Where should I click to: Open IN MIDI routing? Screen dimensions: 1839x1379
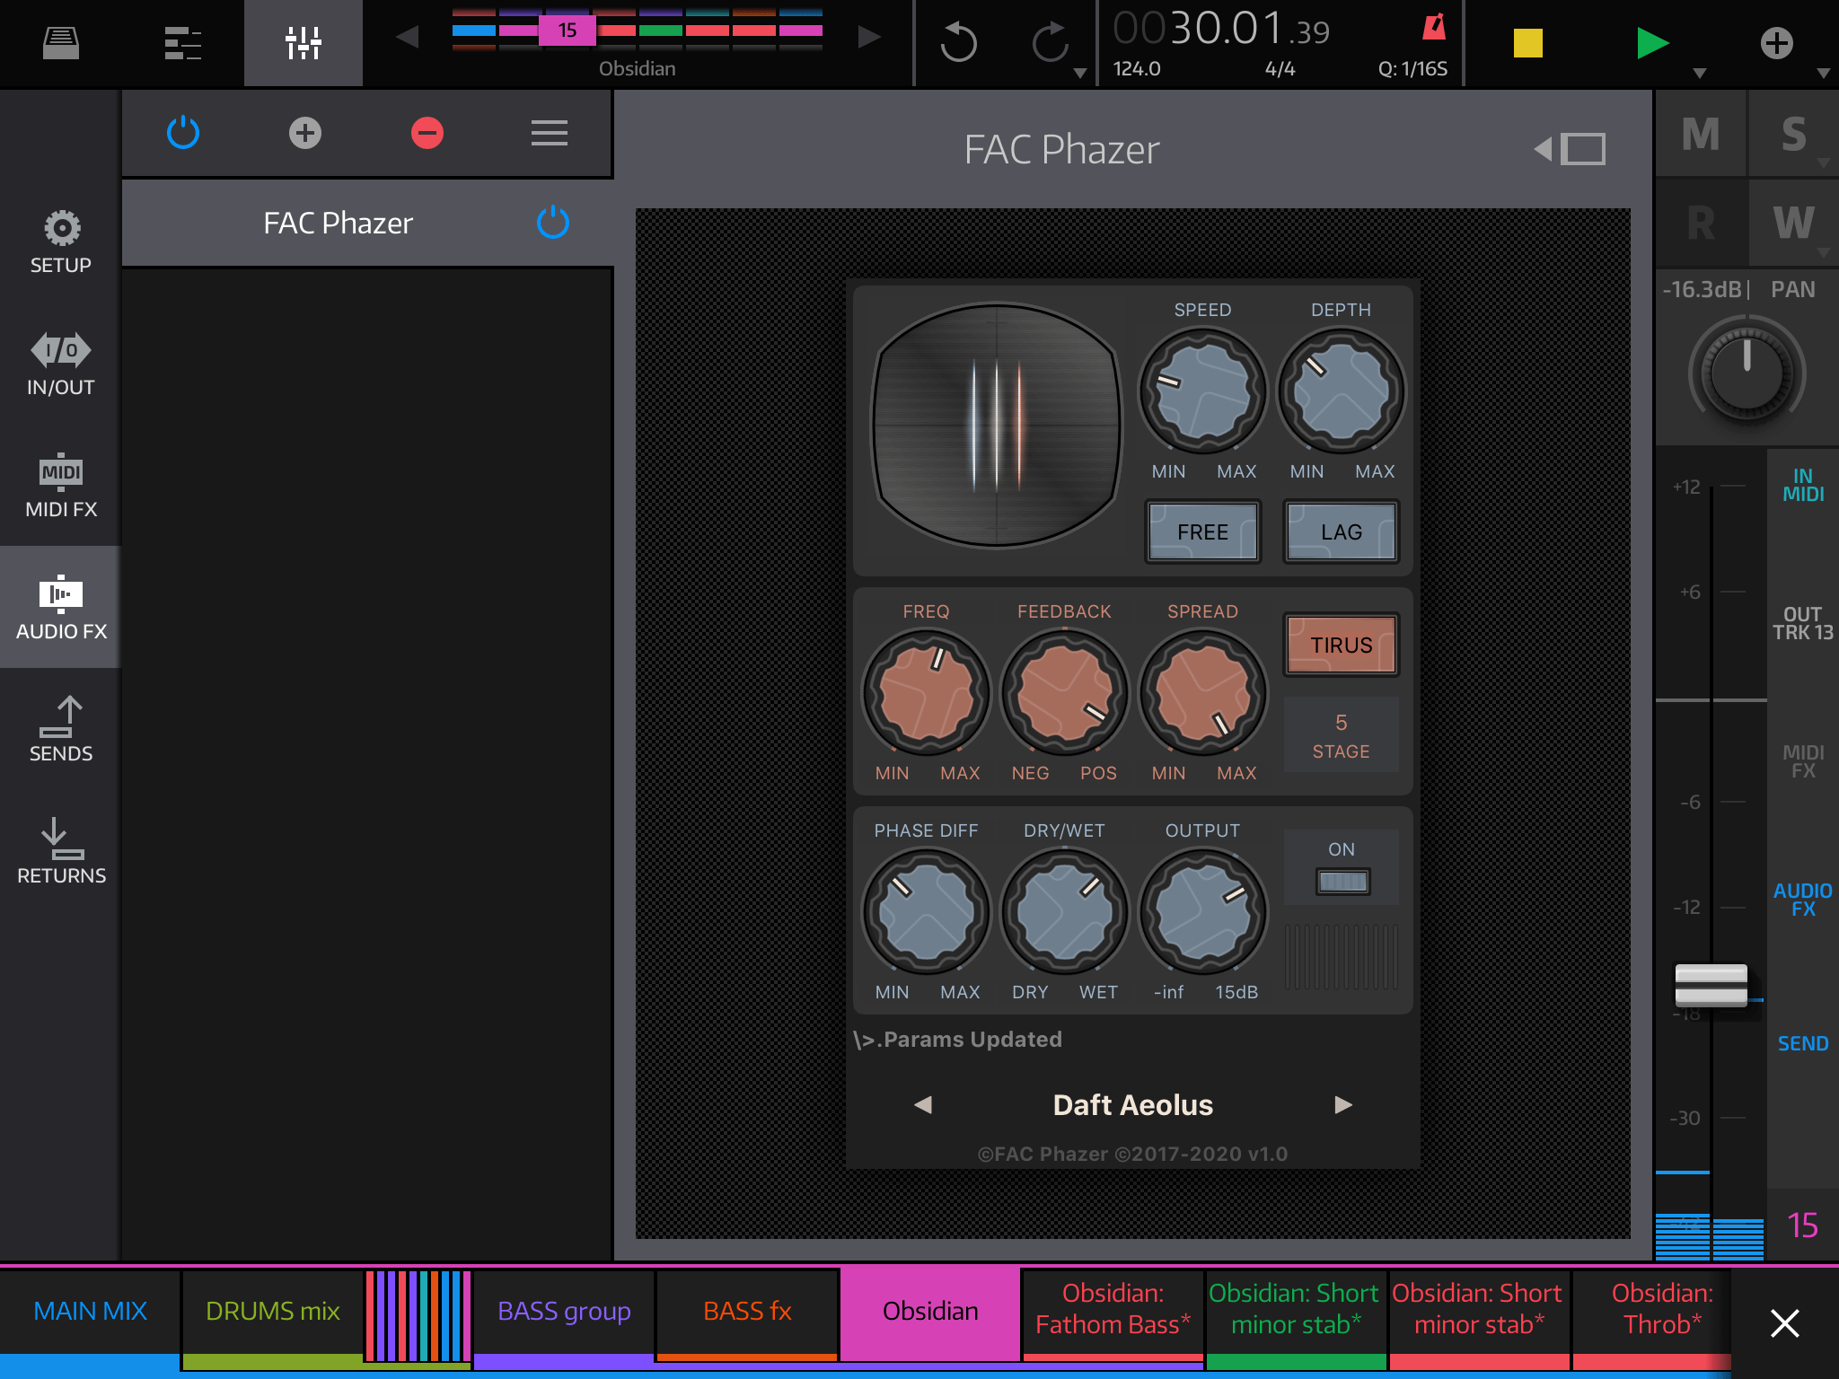click(x=1802, y=485)
